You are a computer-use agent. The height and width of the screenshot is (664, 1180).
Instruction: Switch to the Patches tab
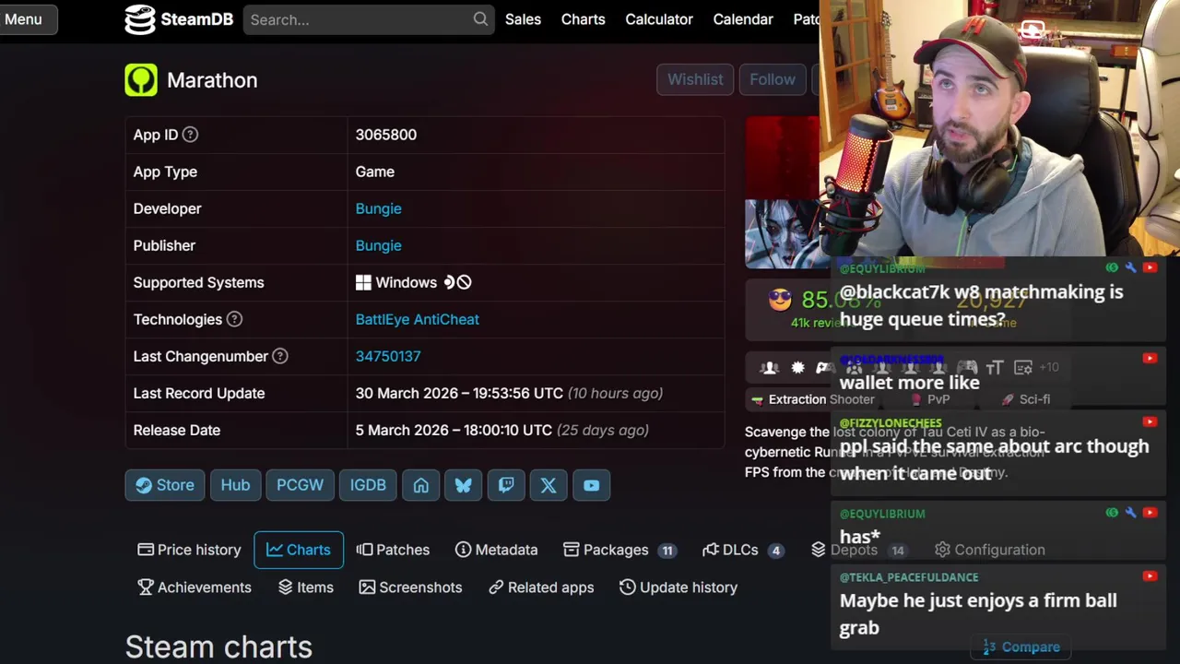[393, 550]
